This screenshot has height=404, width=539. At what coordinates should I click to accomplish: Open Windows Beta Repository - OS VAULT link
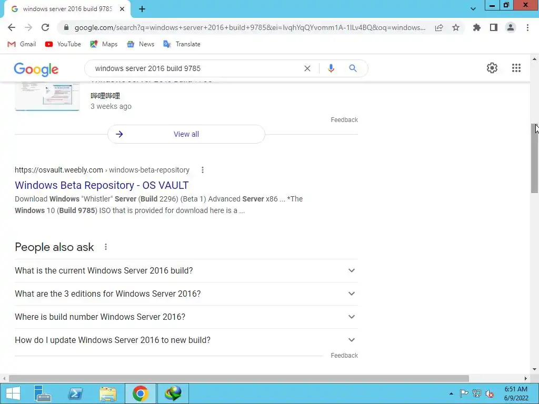point(102,185)
